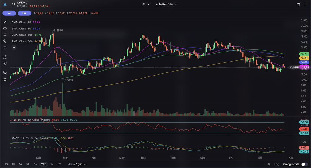Click the blue 14.02 price axis label

[x=304, y=62]
